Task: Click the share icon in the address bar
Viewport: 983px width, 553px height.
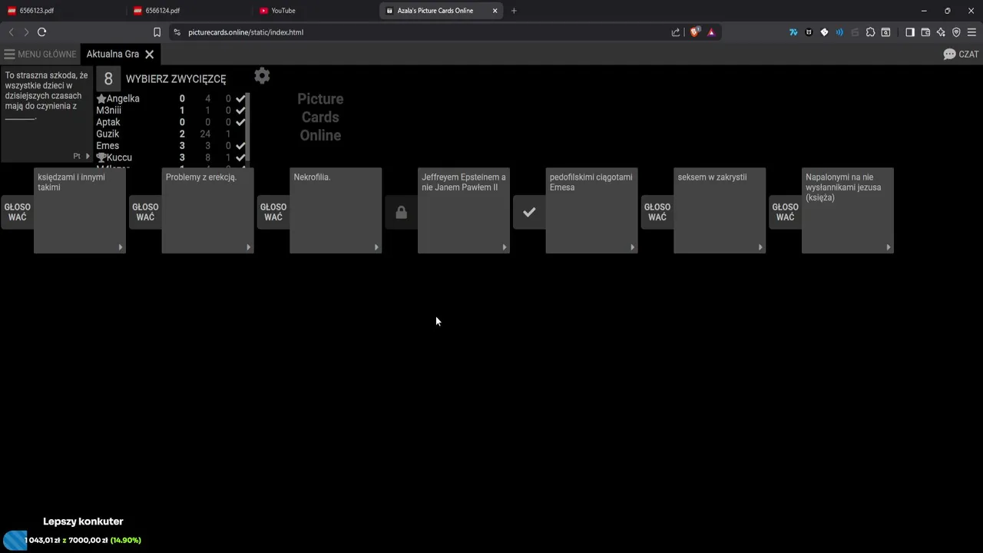Action: point(676,32)
